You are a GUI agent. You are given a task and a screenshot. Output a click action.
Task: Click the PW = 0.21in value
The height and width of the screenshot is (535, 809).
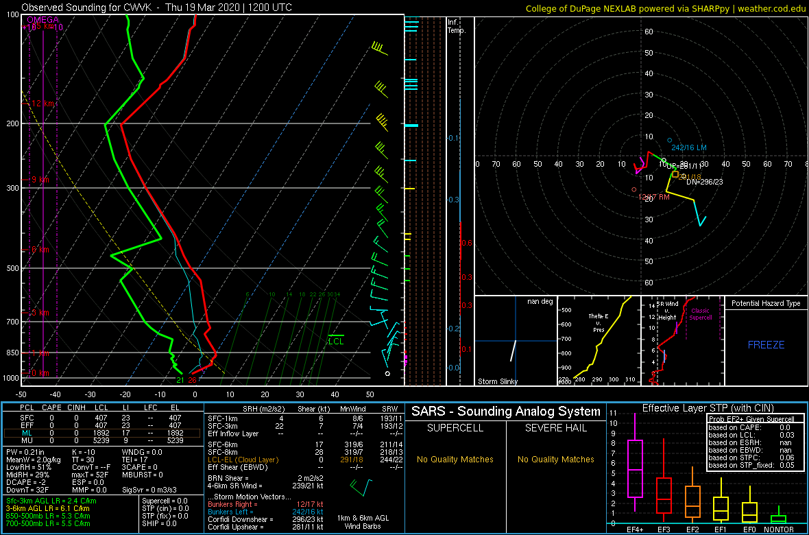[x=25, y=453]
